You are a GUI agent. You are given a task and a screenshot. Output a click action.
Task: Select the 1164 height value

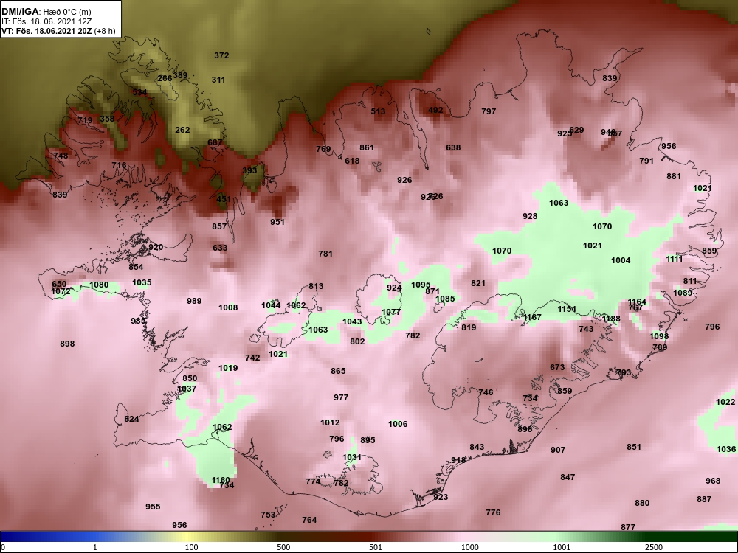pos(638,302)
